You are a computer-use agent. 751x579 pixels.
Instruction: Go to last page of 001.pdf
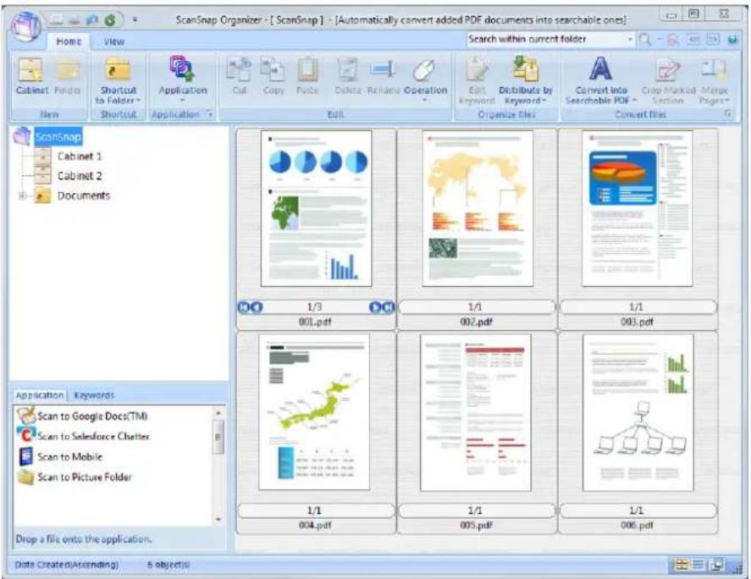tap(388, 307)
